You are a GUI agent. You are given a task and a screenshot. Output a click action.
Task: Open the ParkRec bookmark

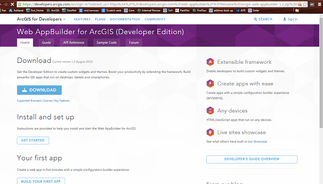click(x=183, y=10)
